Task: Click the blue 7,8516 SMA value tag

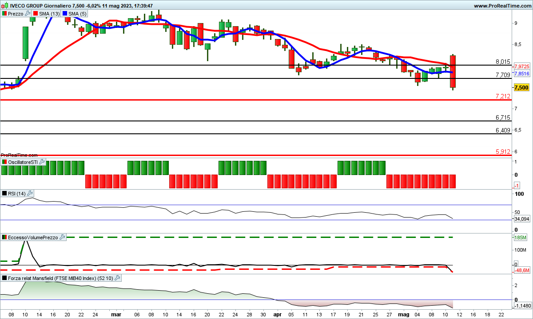Action: (522, 74)
